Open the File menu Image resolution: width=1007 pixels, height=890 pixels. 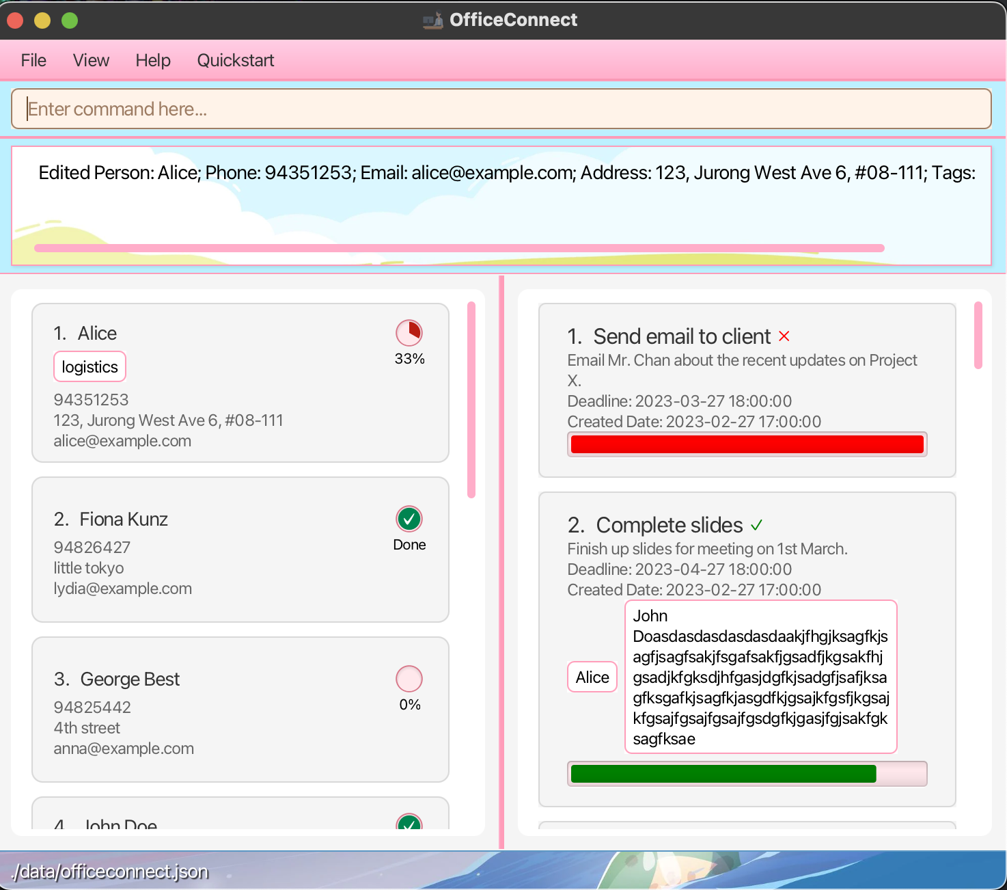click(x=33, y=60)
